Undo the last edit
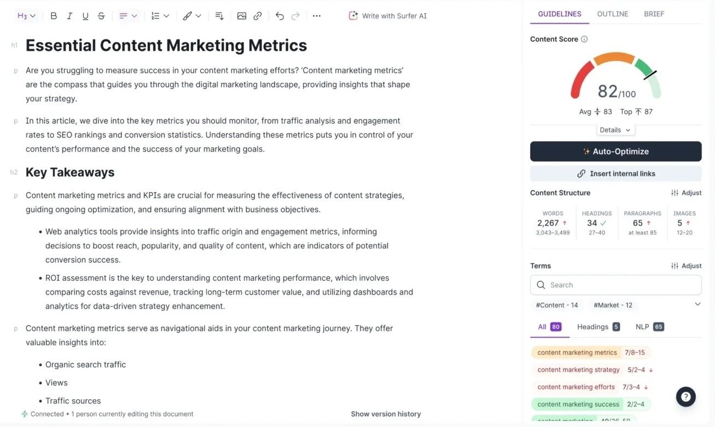The height and width of the screenshot is (427, 715). coord(279,15)
